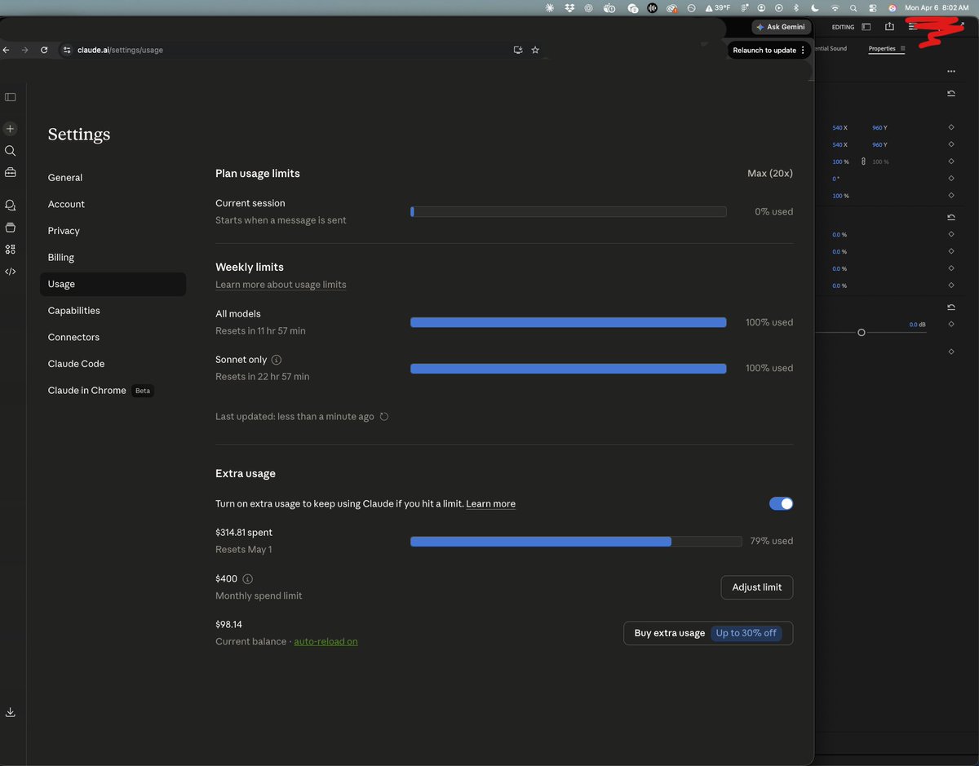Screen dimensions: 979x766
Task: Open Claude in Chrome settings
Action: 113,391
